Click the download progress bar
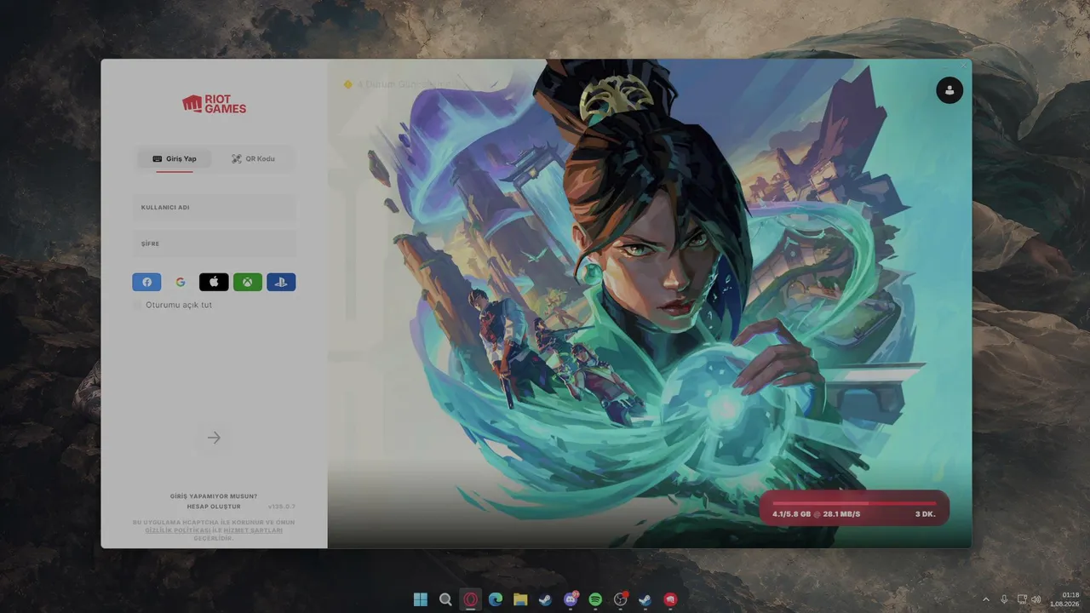The image size is (1090, 613). pos(854,503)
